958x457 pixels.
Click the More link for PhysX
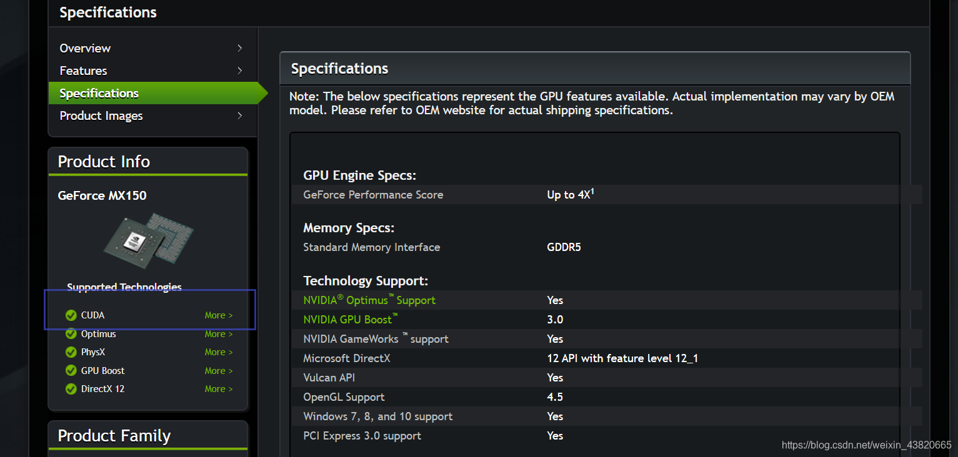[219, 352]
